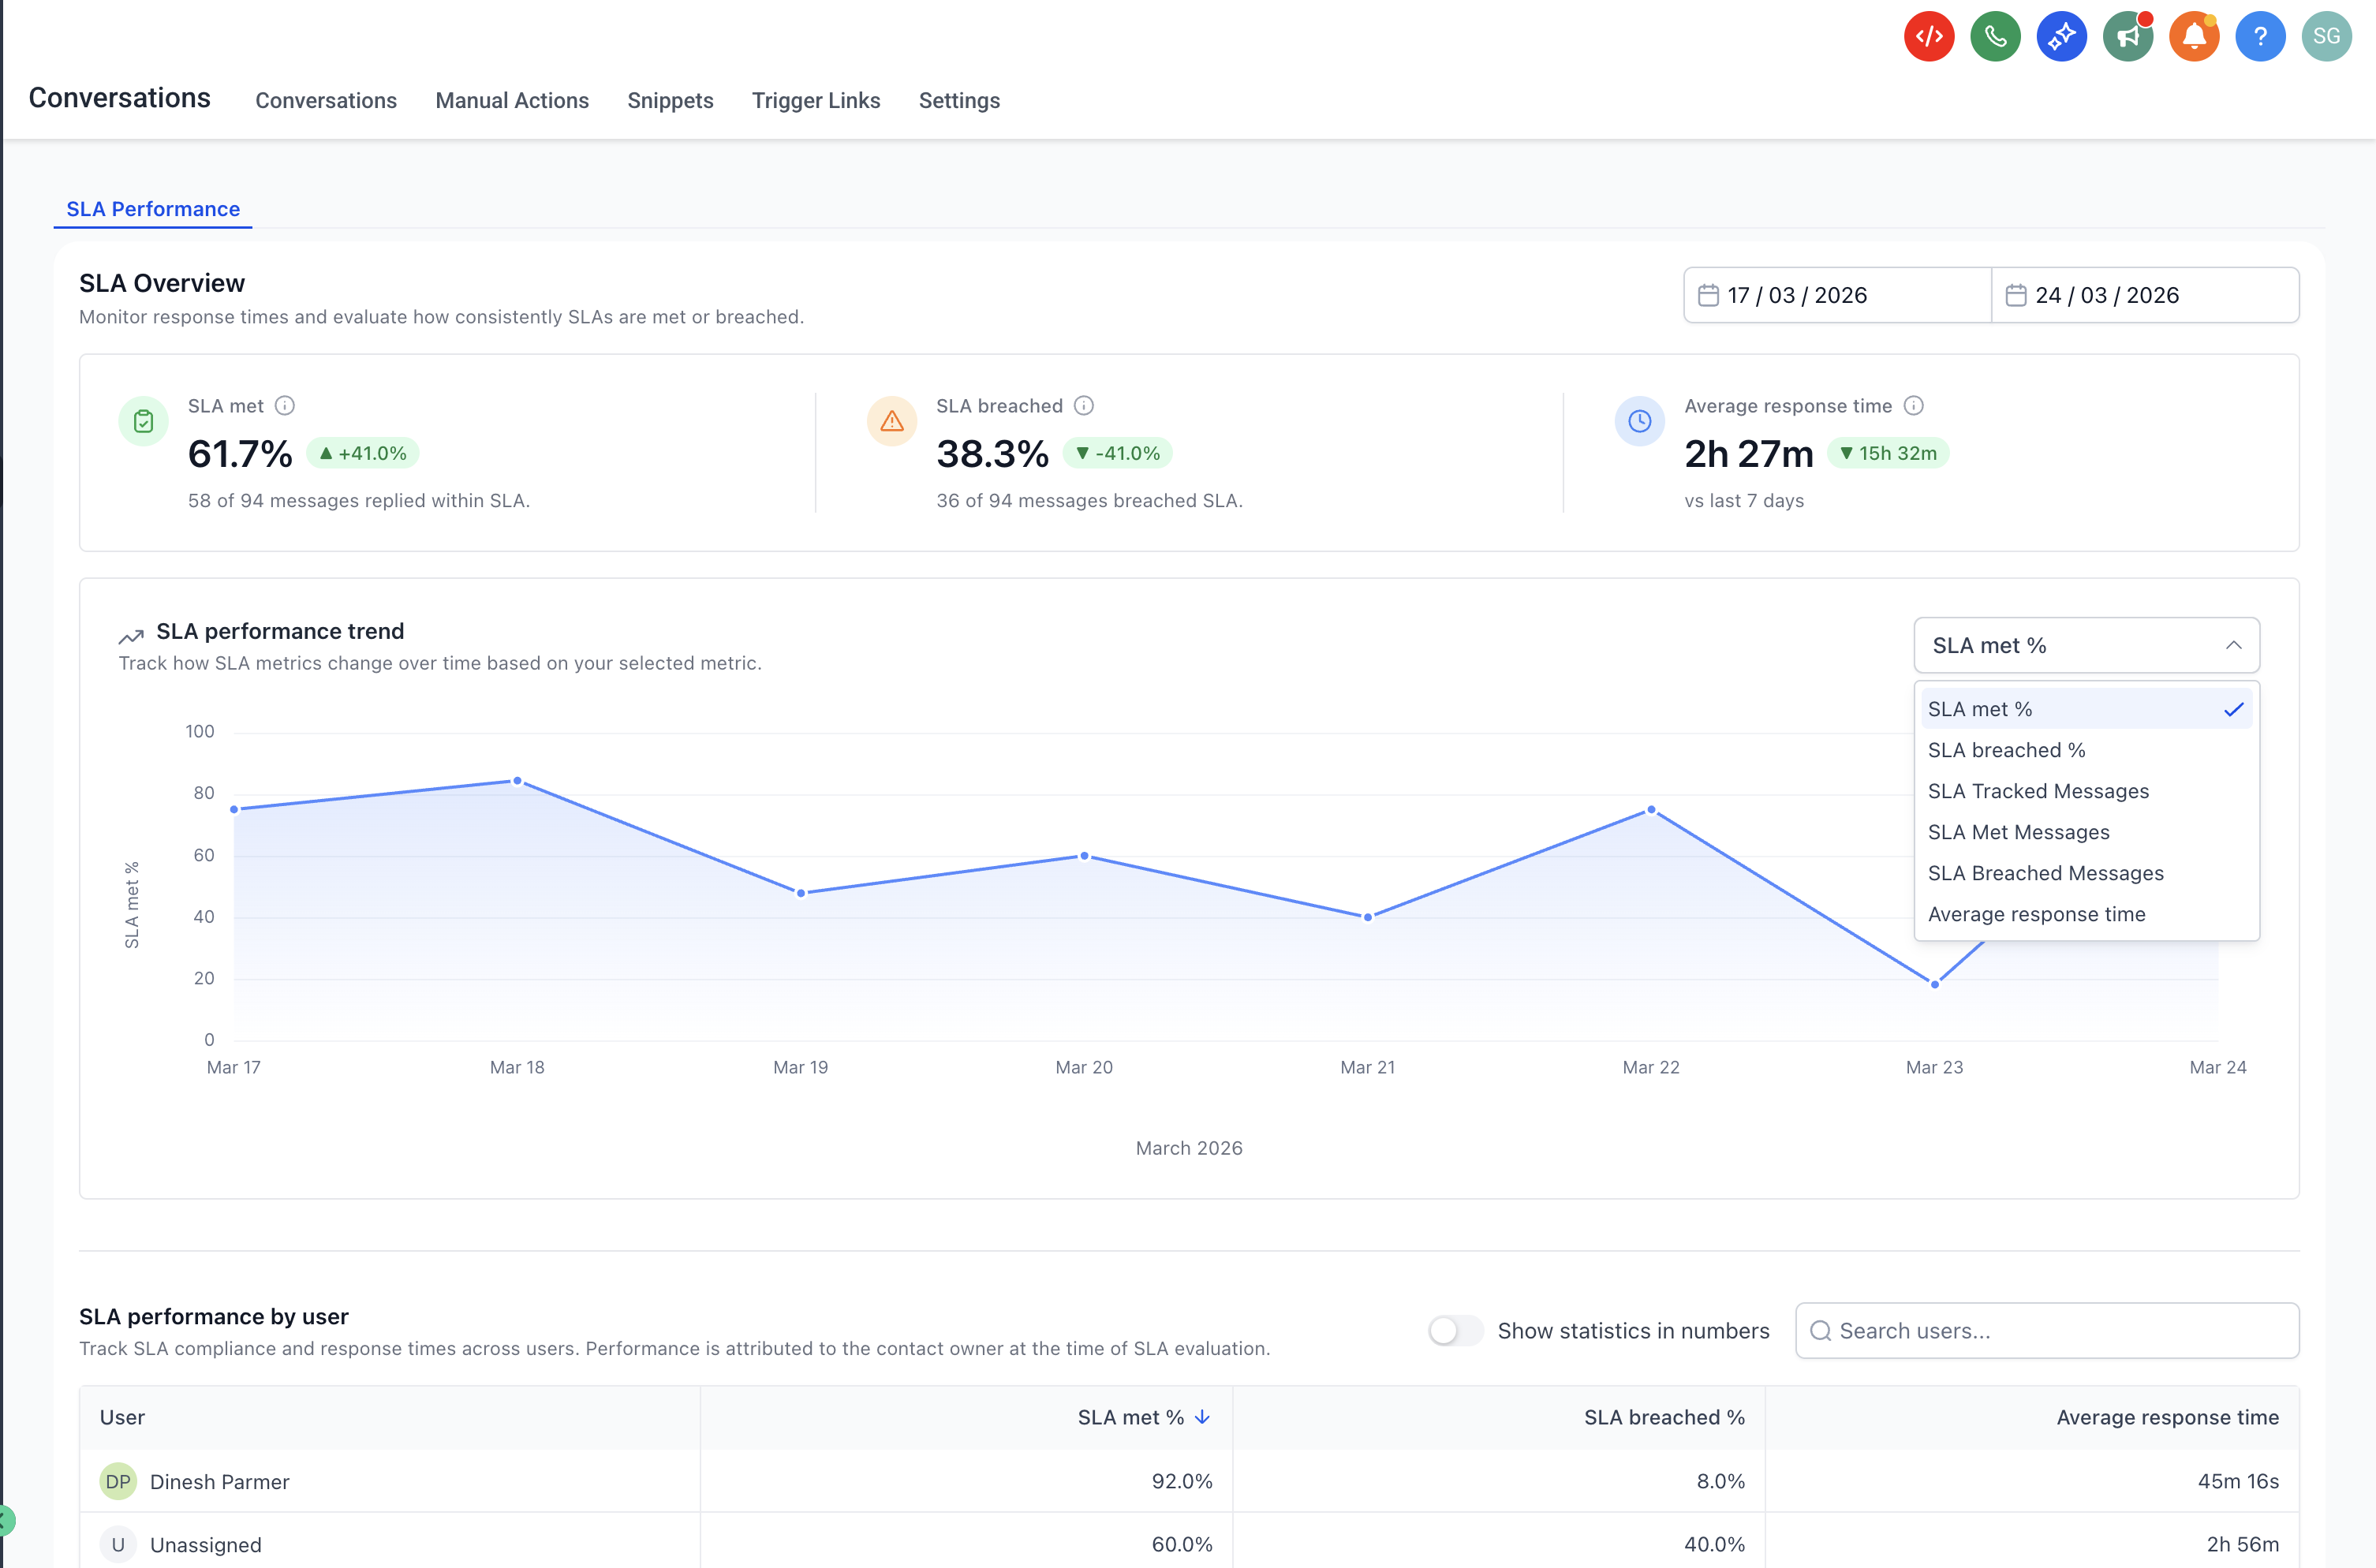The image size is (2376, 1568).
Task: Open the megaphone announcements icon
Action: (2127, 37)
